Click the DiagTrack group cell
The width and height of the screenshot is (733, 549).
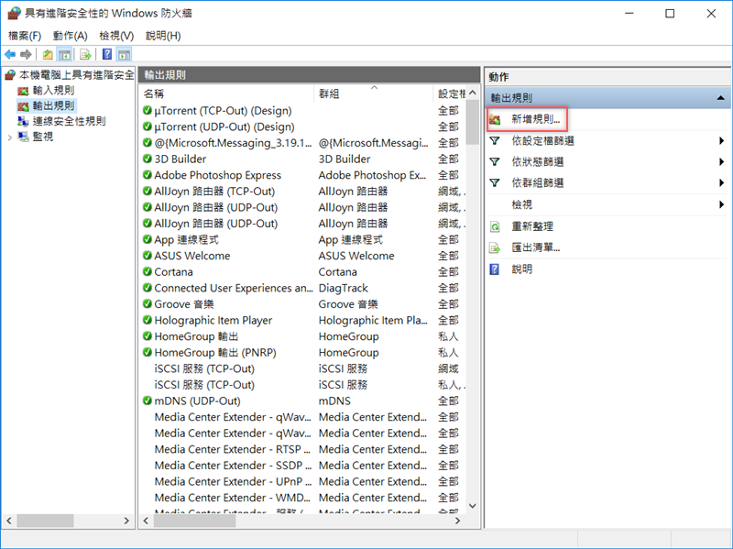point(343,288)
